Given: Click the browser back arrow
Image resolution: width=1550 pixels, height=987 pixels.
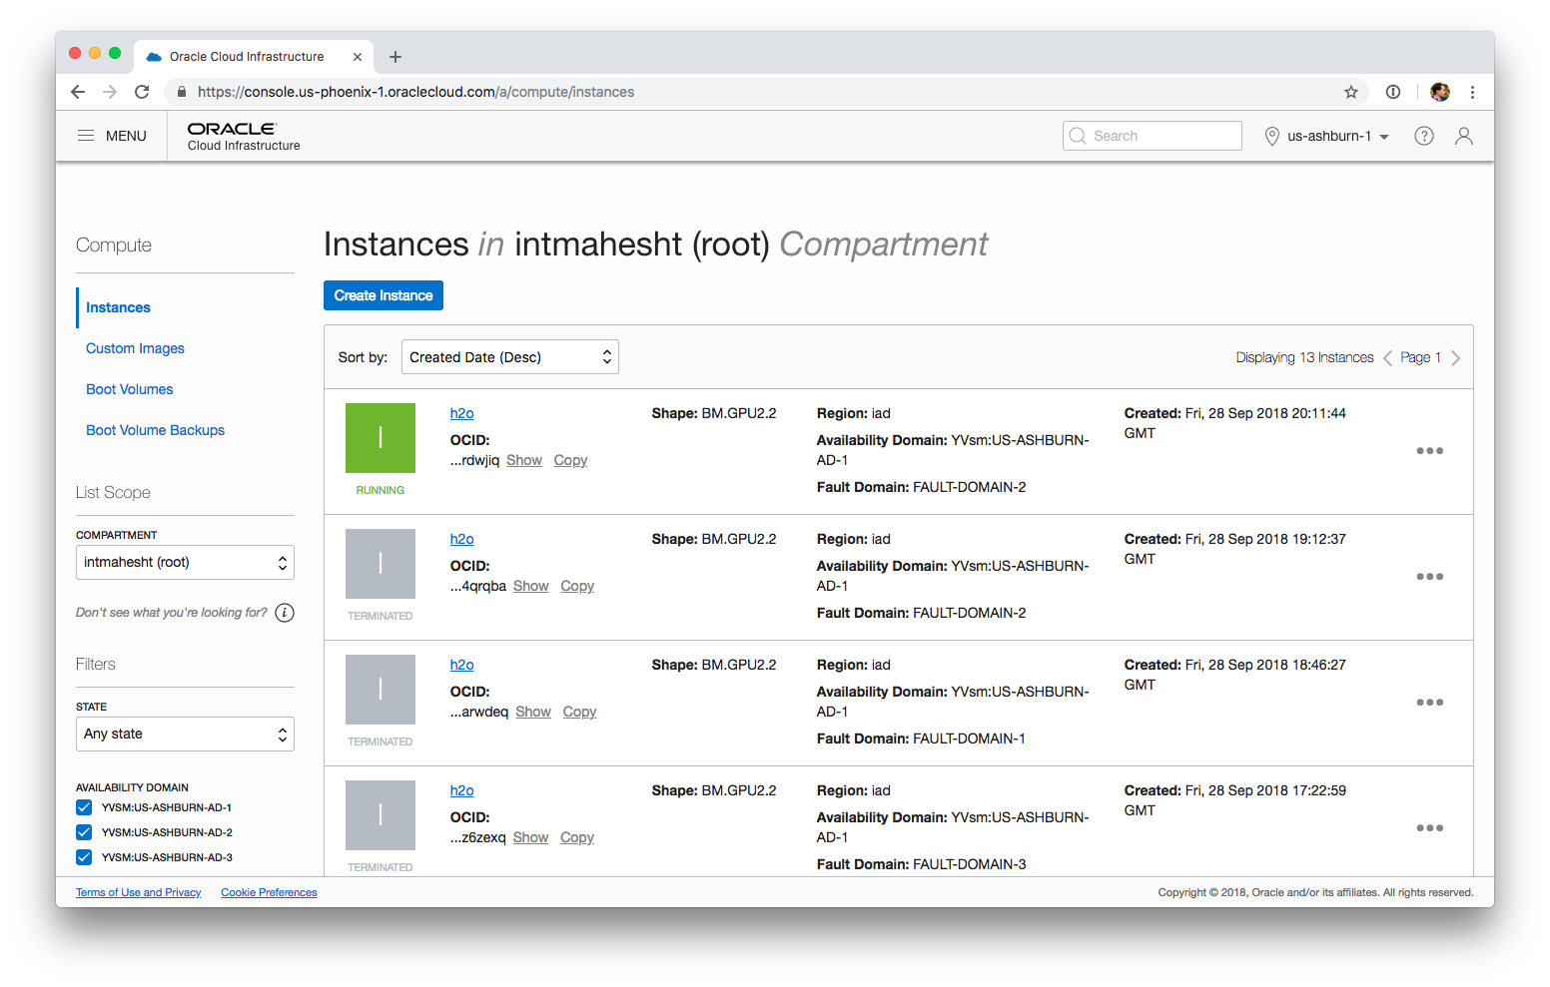Looking at the screenshot, I should coord(78,92).
